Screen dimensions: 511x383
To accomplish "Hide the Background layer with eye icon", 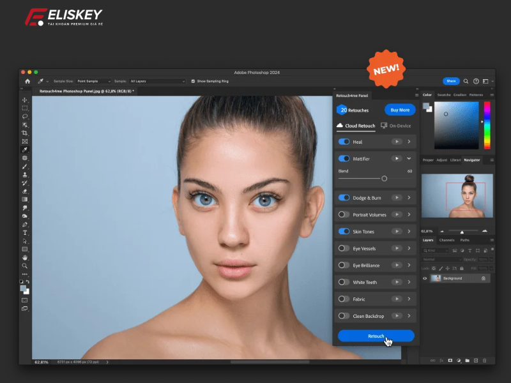I will pos(425,278).
